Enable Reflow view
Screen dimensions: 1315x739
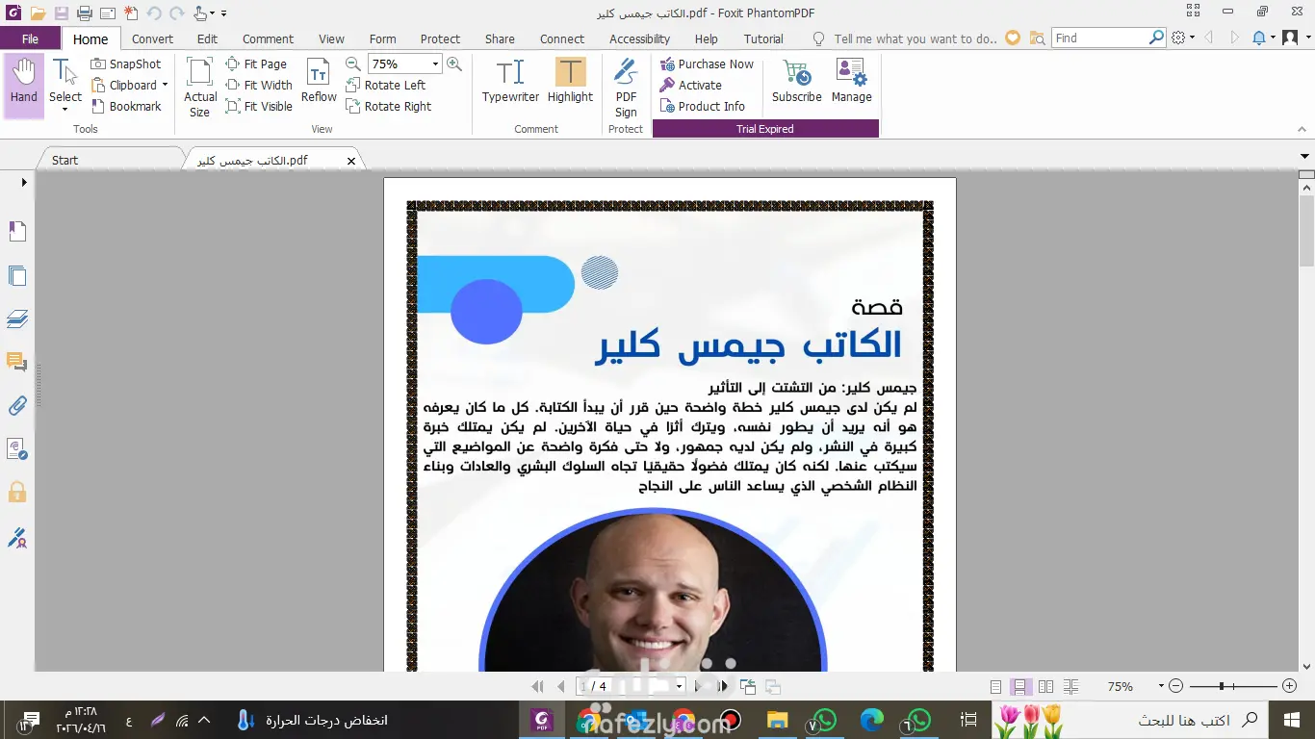point(319,81)
